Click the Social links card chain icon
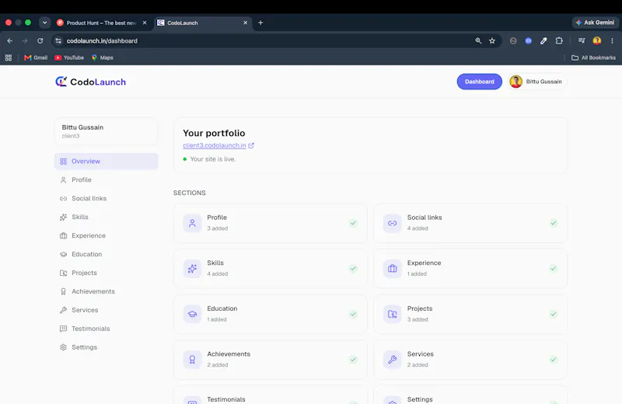The image size is (622, 404). tap(393, 223)
